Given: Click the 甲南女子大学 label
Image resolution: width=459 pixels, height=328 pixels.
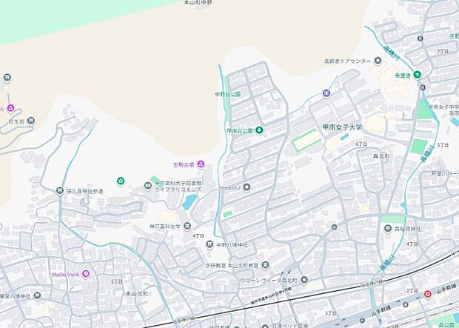Looking at the screenshot, I should click(344, 127).
